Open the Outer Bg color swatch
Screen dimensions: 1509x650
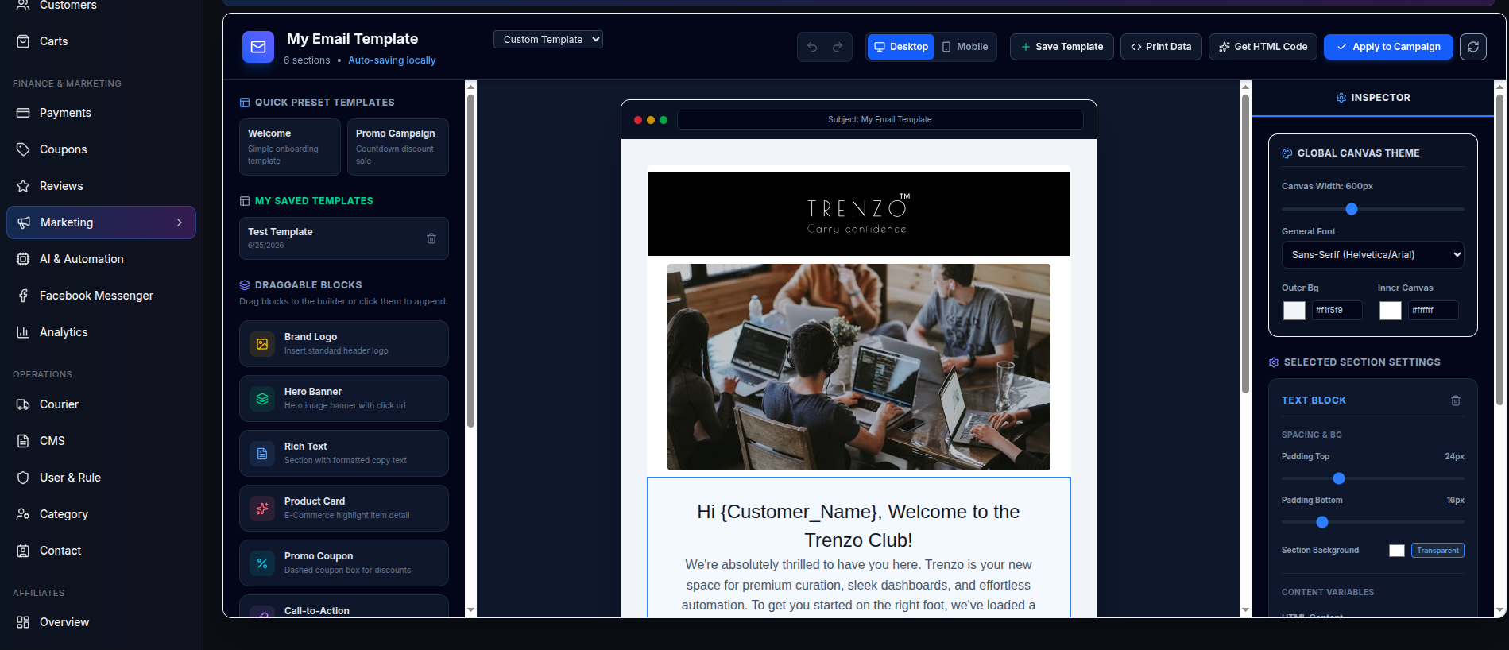pos(1294,311)
